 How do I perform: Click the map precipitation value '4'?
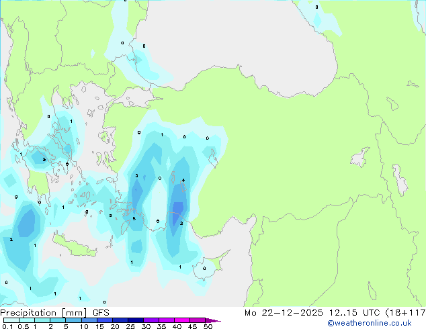[x=183, y=180]
